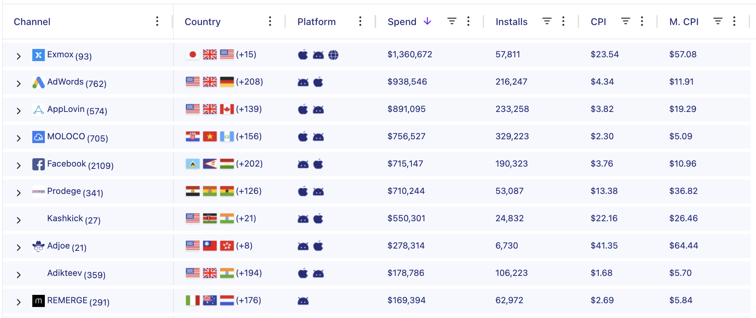Screen dimensions: 756x318
Task: Click the M. CPI column filter icon
Action: [x=718, y=21]
